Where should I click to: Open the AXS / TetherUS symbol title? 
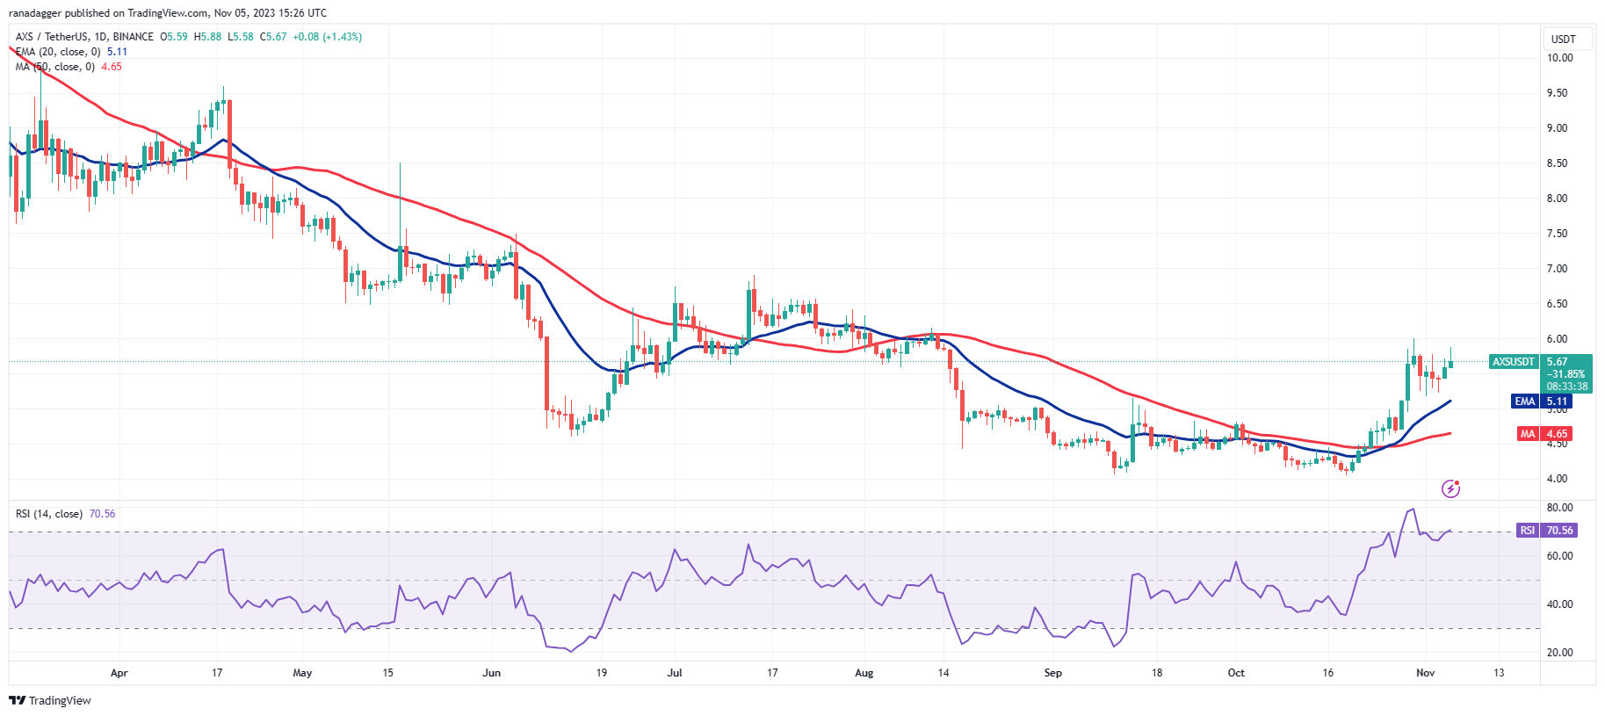[x=51, y=37]
